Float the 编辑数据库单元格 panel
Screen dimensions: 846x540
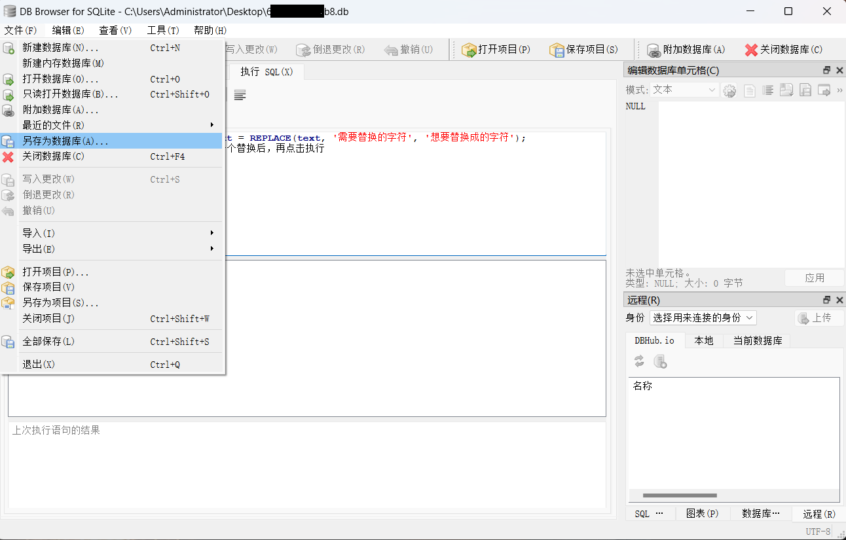pyautogui.click(x=827, y=70)
